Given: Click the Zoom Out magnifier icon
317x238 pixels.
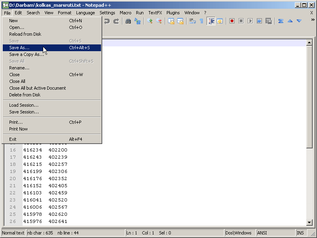Looking at the screenshot, I should (x=159, y=21).
